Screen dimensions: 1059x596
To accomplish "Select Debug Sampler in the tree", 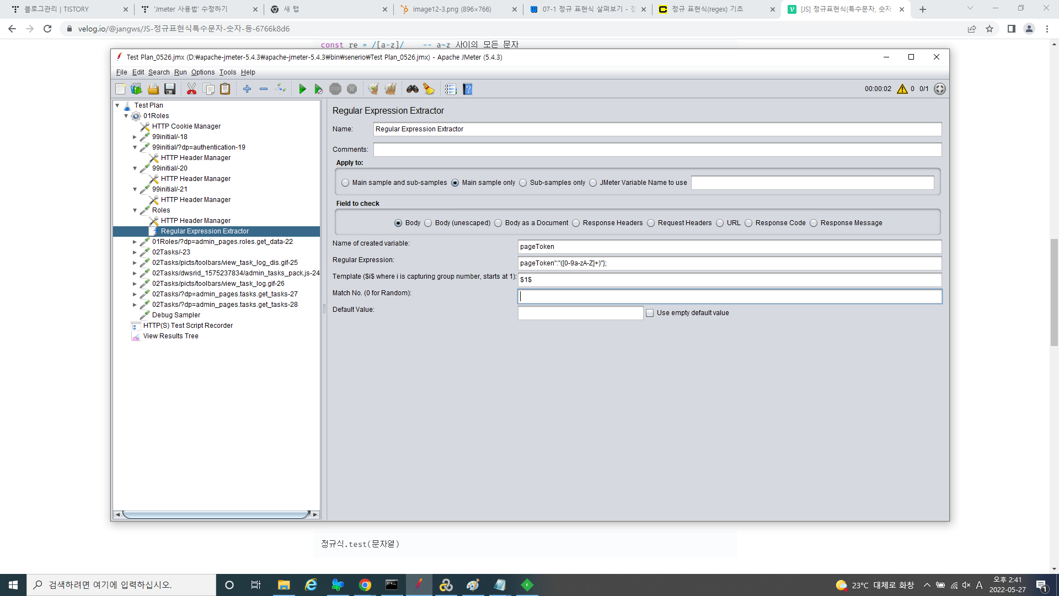I will point(176,315).
